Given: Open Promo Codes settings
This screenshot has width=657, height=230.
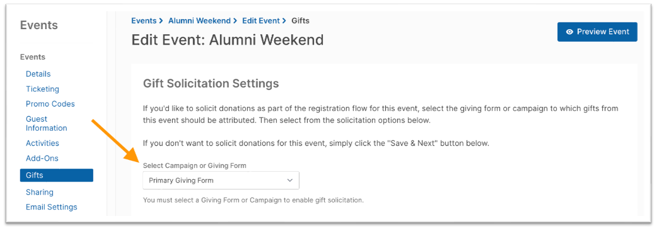Looking at the screenshot, I should [x=50, y=104].
